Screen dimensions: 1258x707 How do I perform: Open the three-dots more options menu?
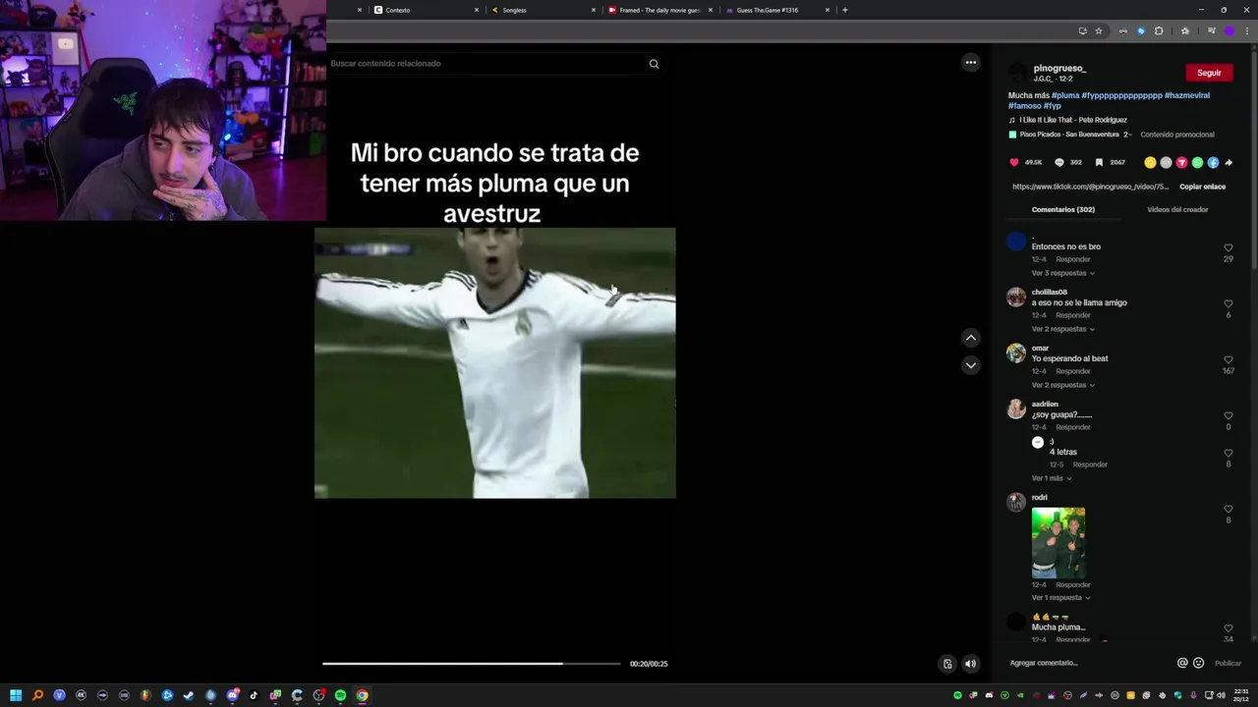click(x=971, y=63)
